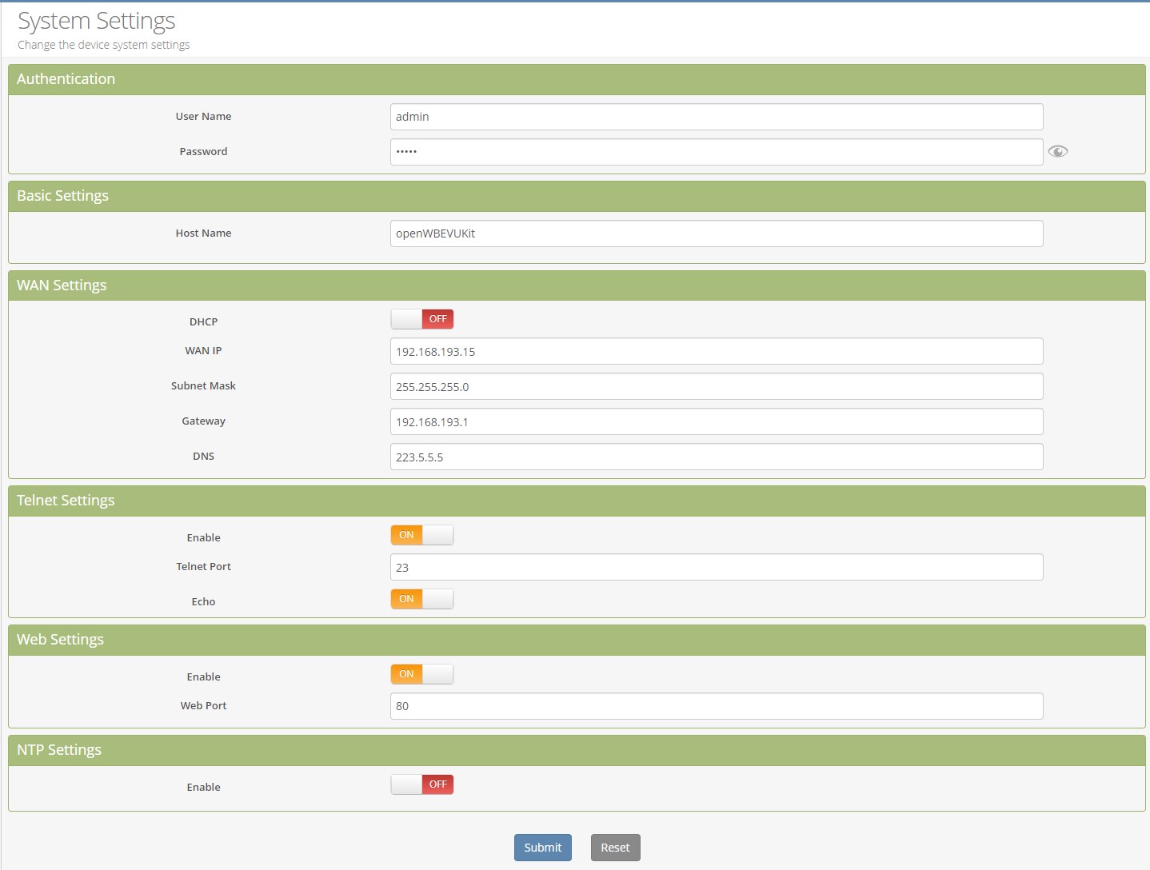
Task: Click the User Name label
Action: 203,117
